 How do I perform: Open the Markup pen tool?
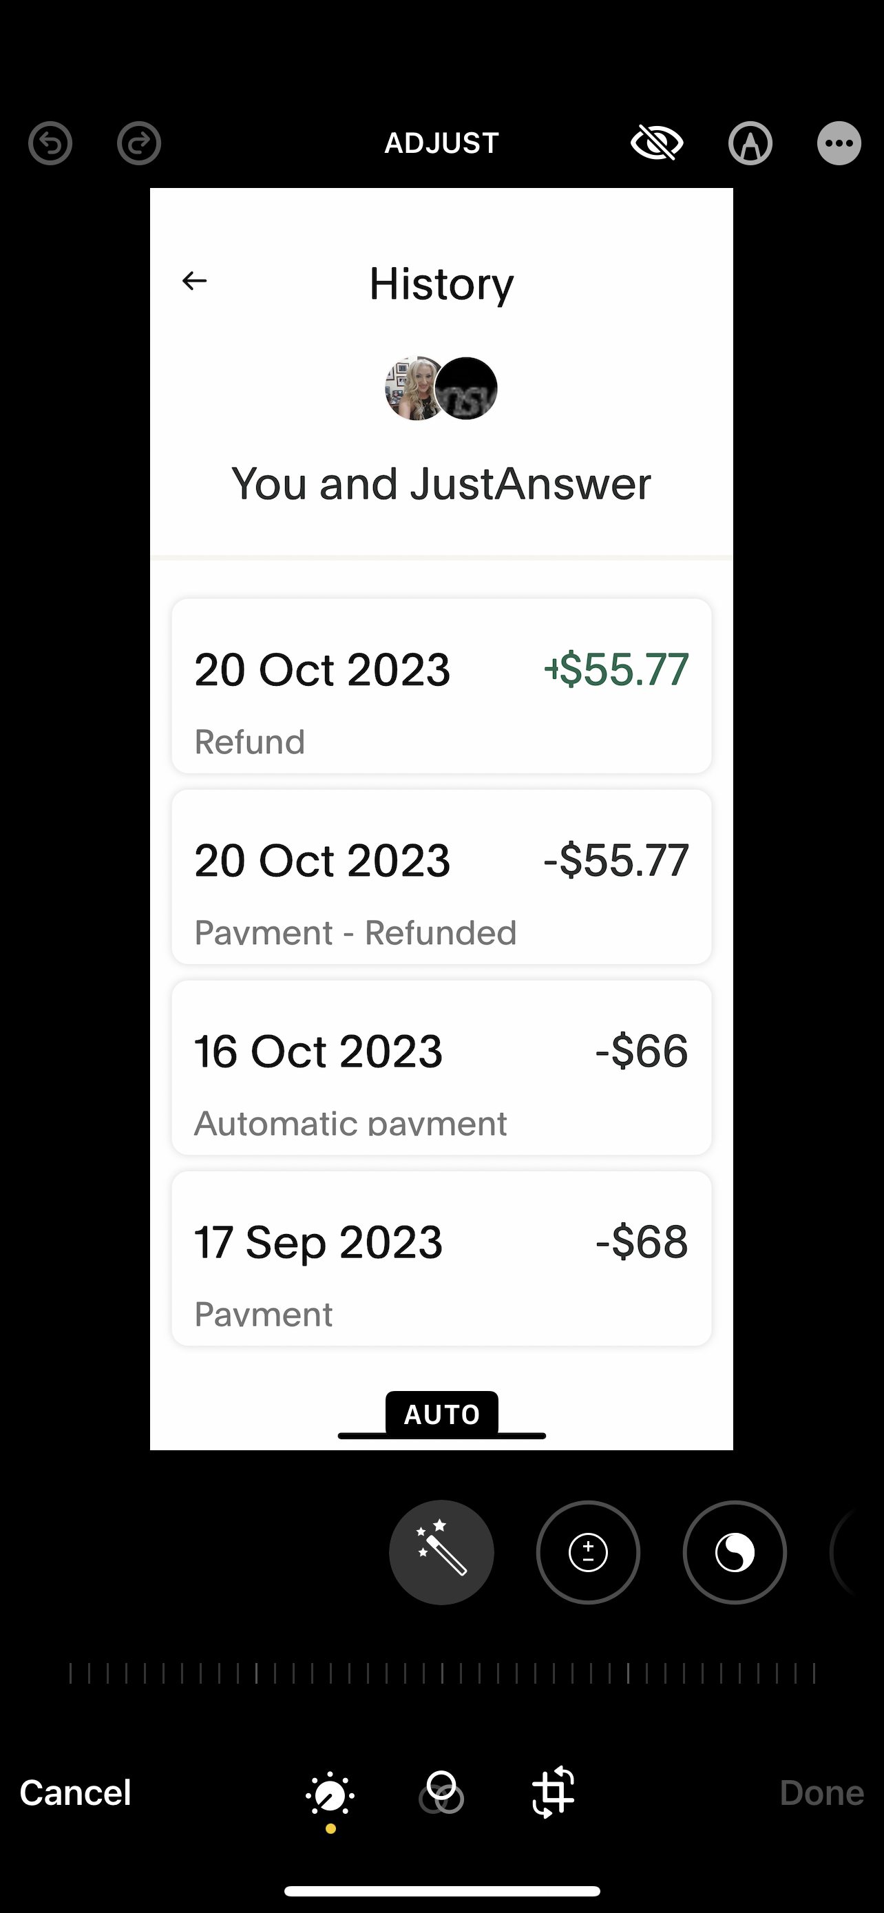tap(750, 143)
